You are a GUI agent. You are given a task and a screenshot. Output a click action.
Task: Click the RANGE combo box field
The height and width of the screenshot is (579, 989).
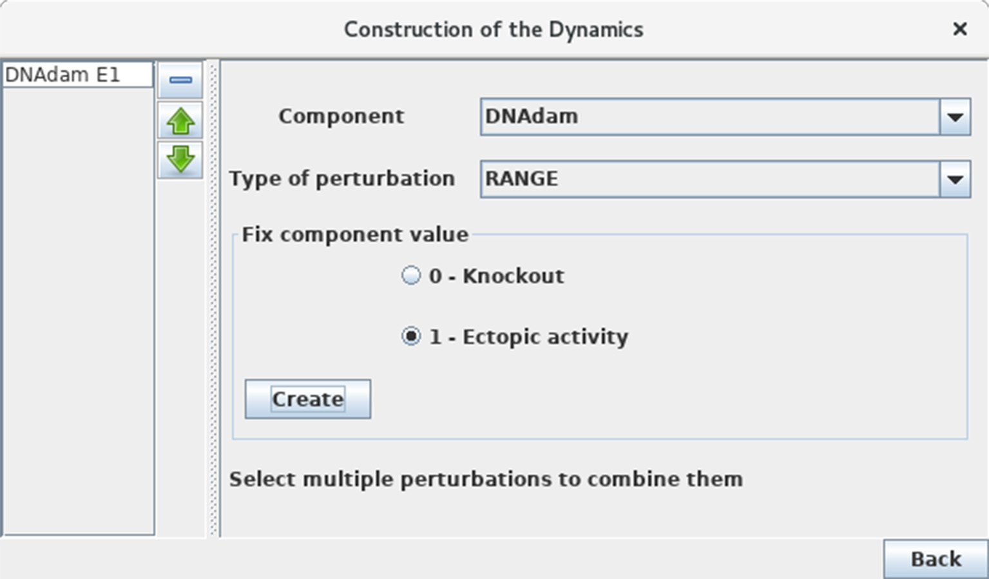pyautogui.click(x=709, y=179)
